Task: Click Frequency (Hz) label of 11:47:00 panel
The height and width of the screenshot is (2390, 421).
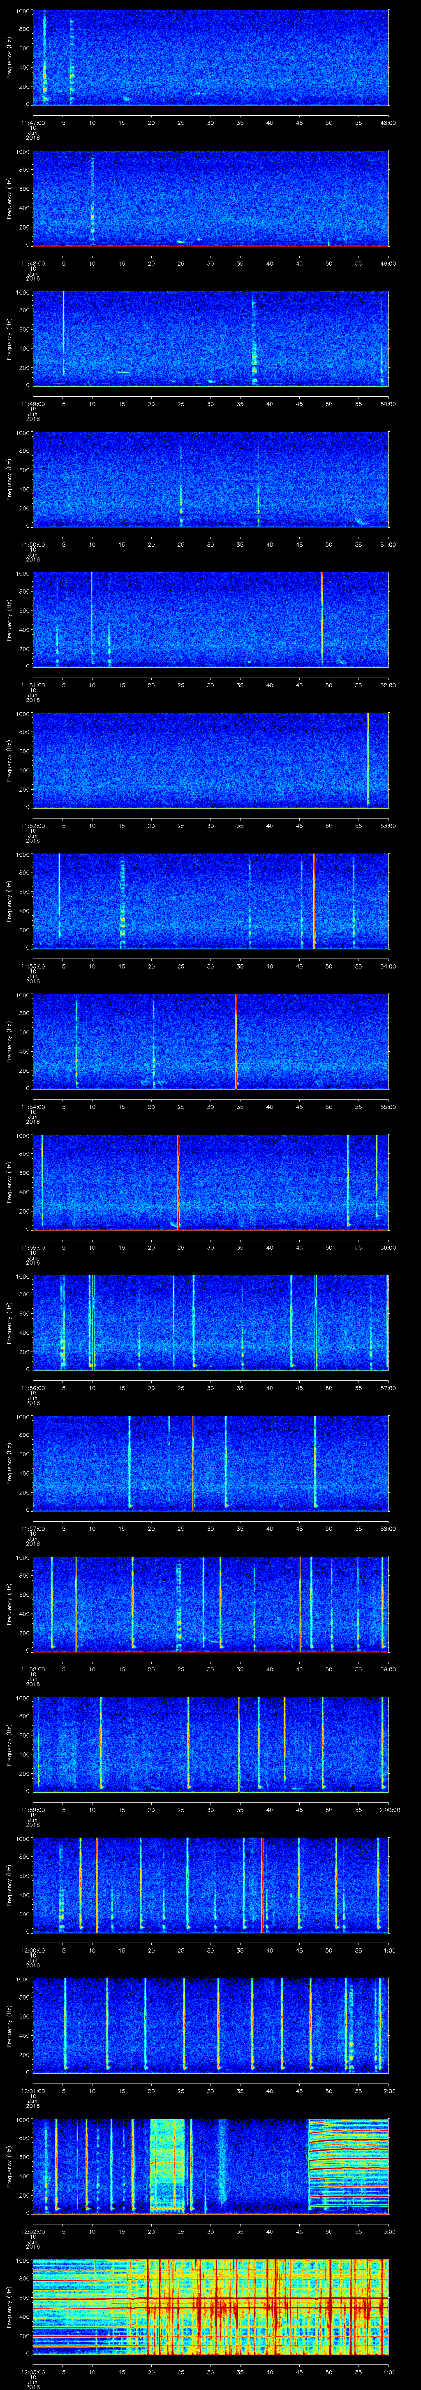Action: click(x=9, y=58)
